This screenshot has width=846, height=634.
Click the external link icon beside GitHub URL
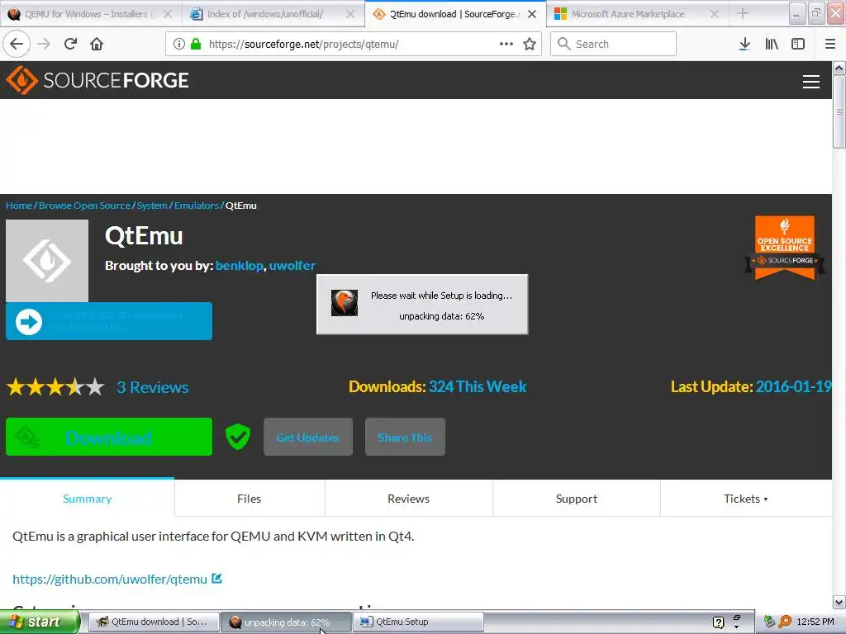(217, 579)
